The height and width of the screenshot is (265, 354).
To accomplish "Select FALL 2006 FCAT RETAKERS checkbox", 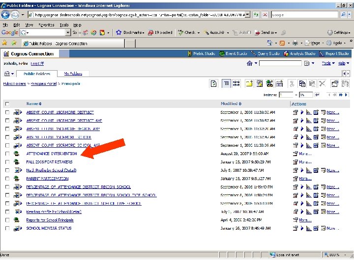I will pyautogui.click(x=7, y=162).
